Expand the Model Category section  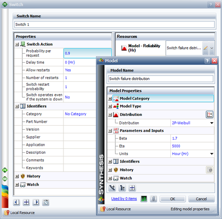pyautogui.click(x=110, y=99)
